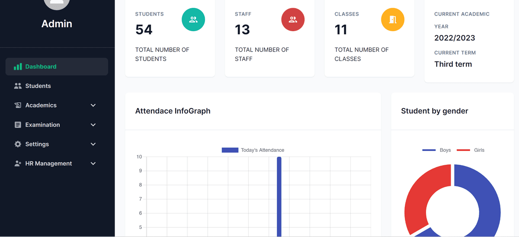This screenshot has height=237, width=519.
Task: Click the Dashboard bar chart icon
Action: click(x=18, y=67)
